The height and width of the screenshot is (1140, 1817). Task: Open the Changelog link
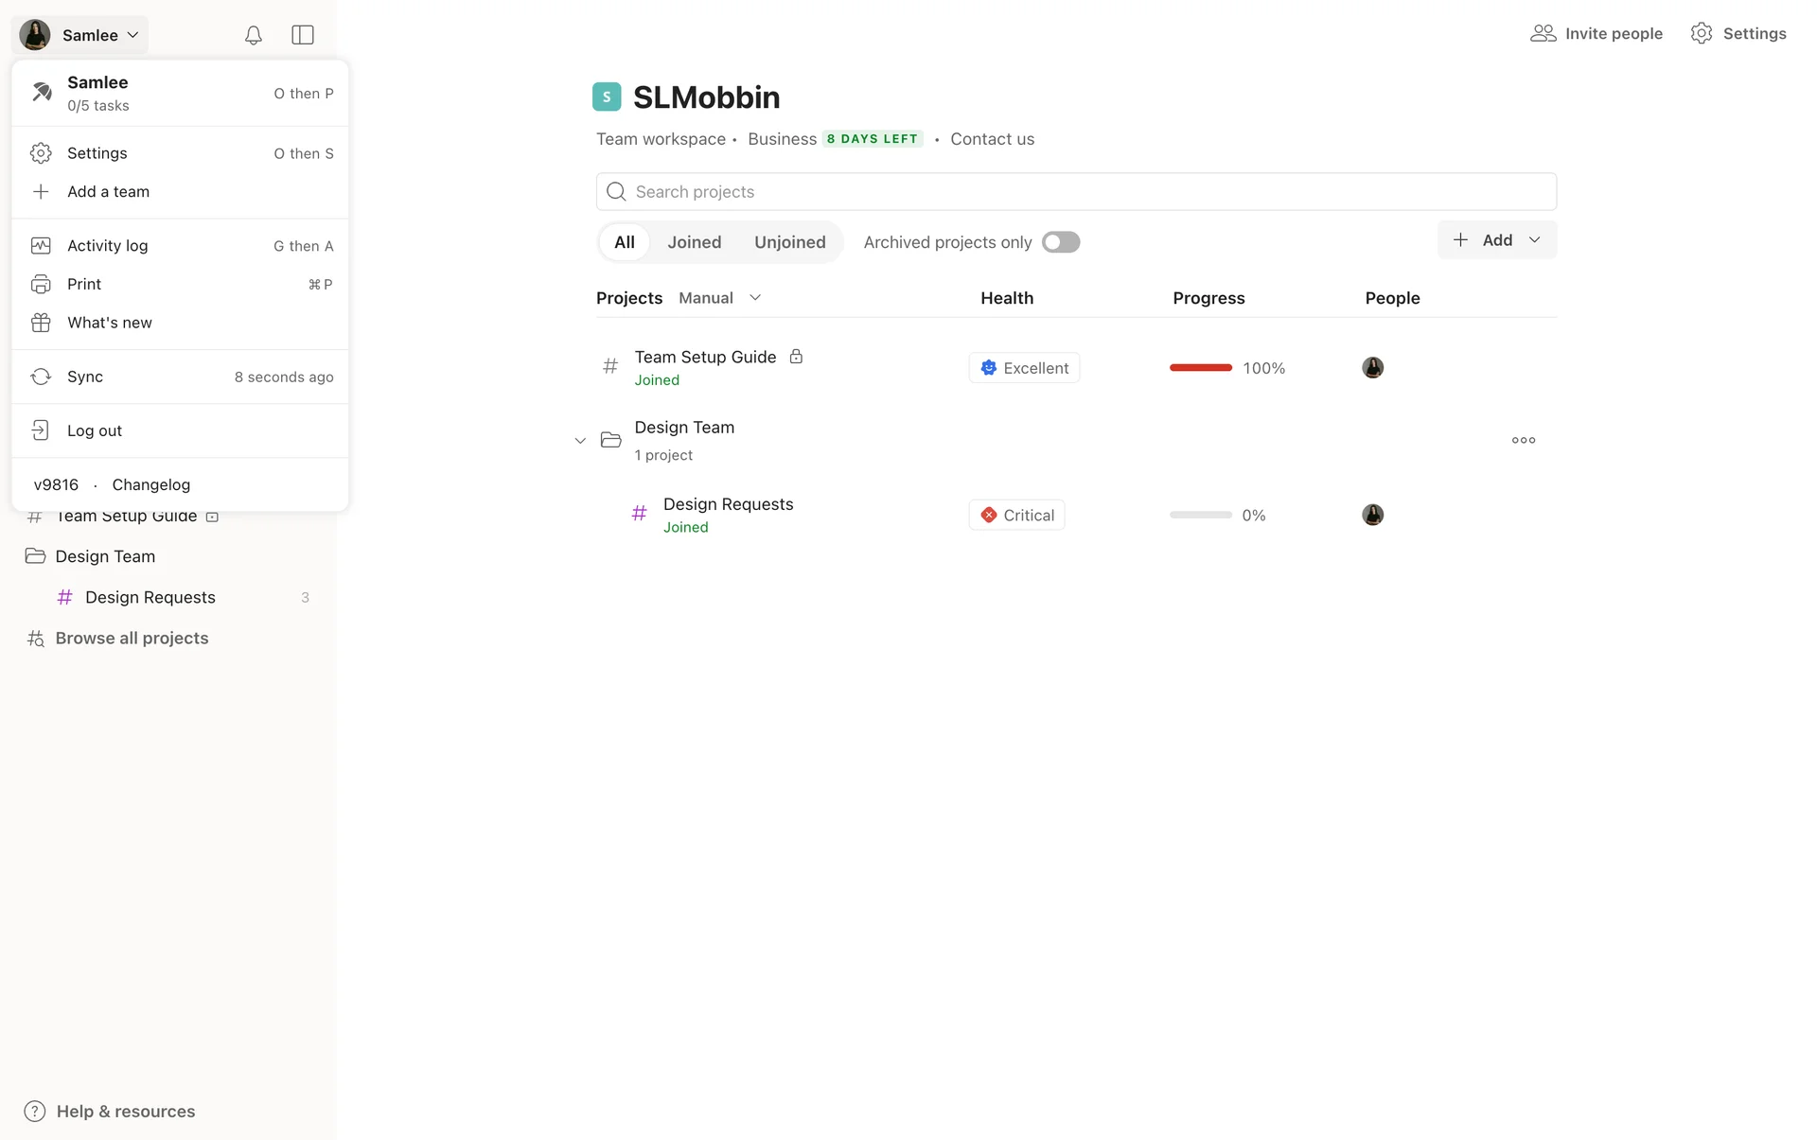pos(150,484)
